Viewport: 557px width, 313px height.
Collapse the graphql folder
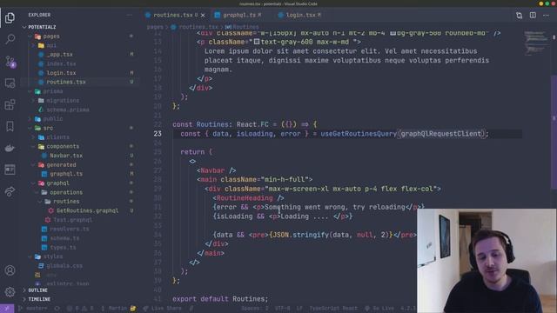click(57, 183)
